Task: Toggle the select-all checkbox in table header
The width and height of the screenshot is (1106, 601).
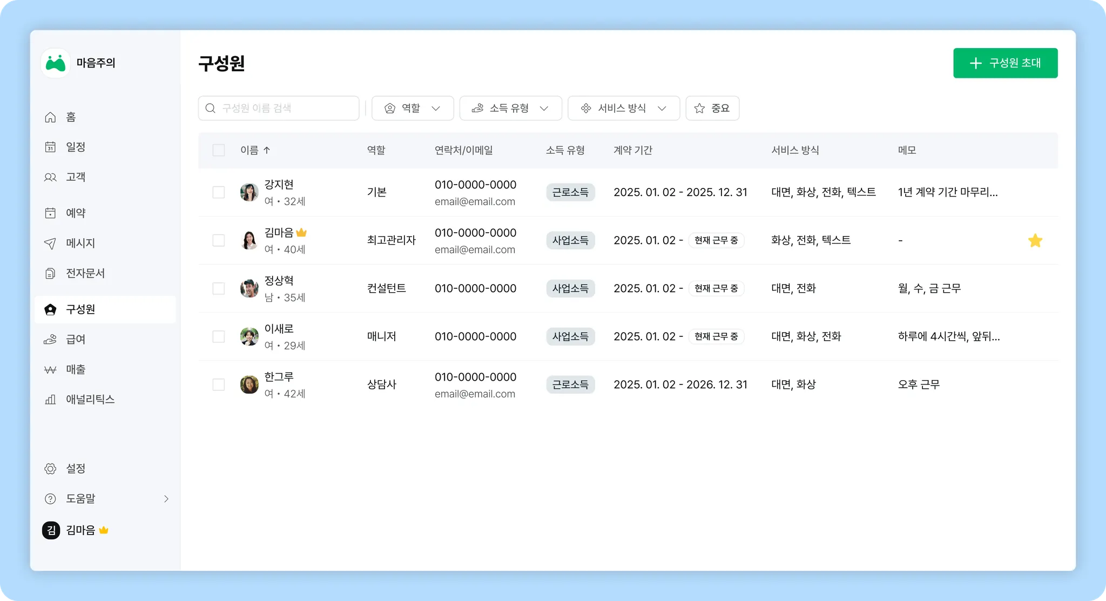Action: [x=219, y=150]
